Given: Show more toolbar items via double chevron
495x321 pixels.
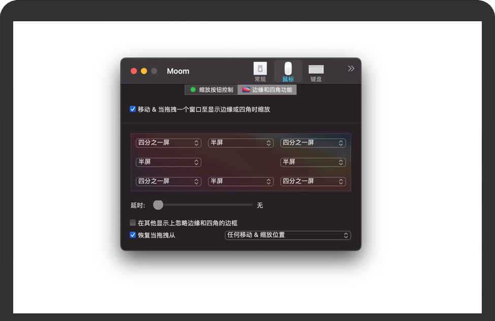Looking at the screenshot, I should (x=351, y=69).
